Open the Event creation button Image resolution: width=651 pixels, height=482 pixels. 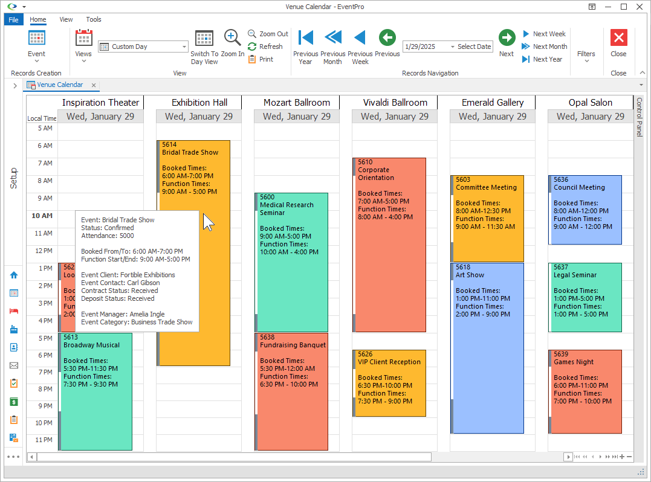36,46
